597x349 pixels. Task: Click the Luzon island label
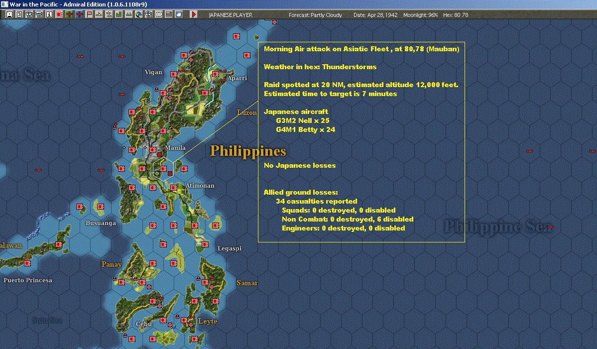[x=247, y=113]
